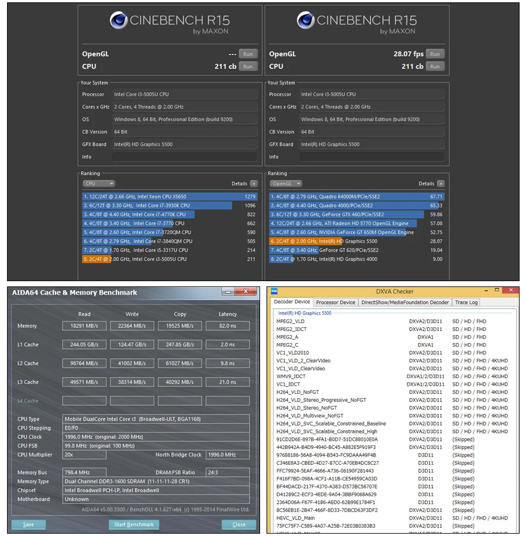Select Intel Core i7-3770 CPU ranking row
526x536 pixels.
[169, 223]
